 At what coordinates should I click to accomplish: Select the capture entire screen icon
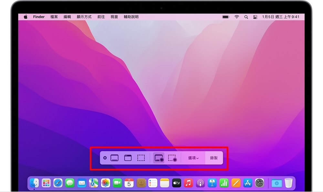pos(115,158)
